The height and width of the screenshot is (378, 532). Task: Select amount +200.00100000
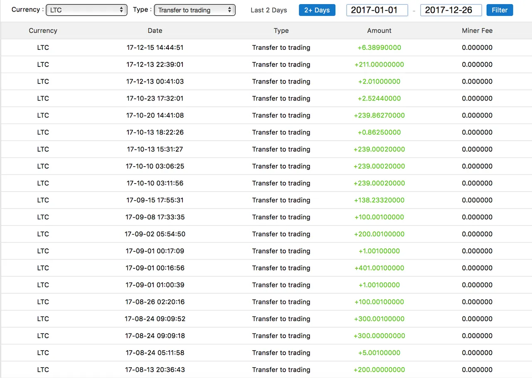click(379, 234)
